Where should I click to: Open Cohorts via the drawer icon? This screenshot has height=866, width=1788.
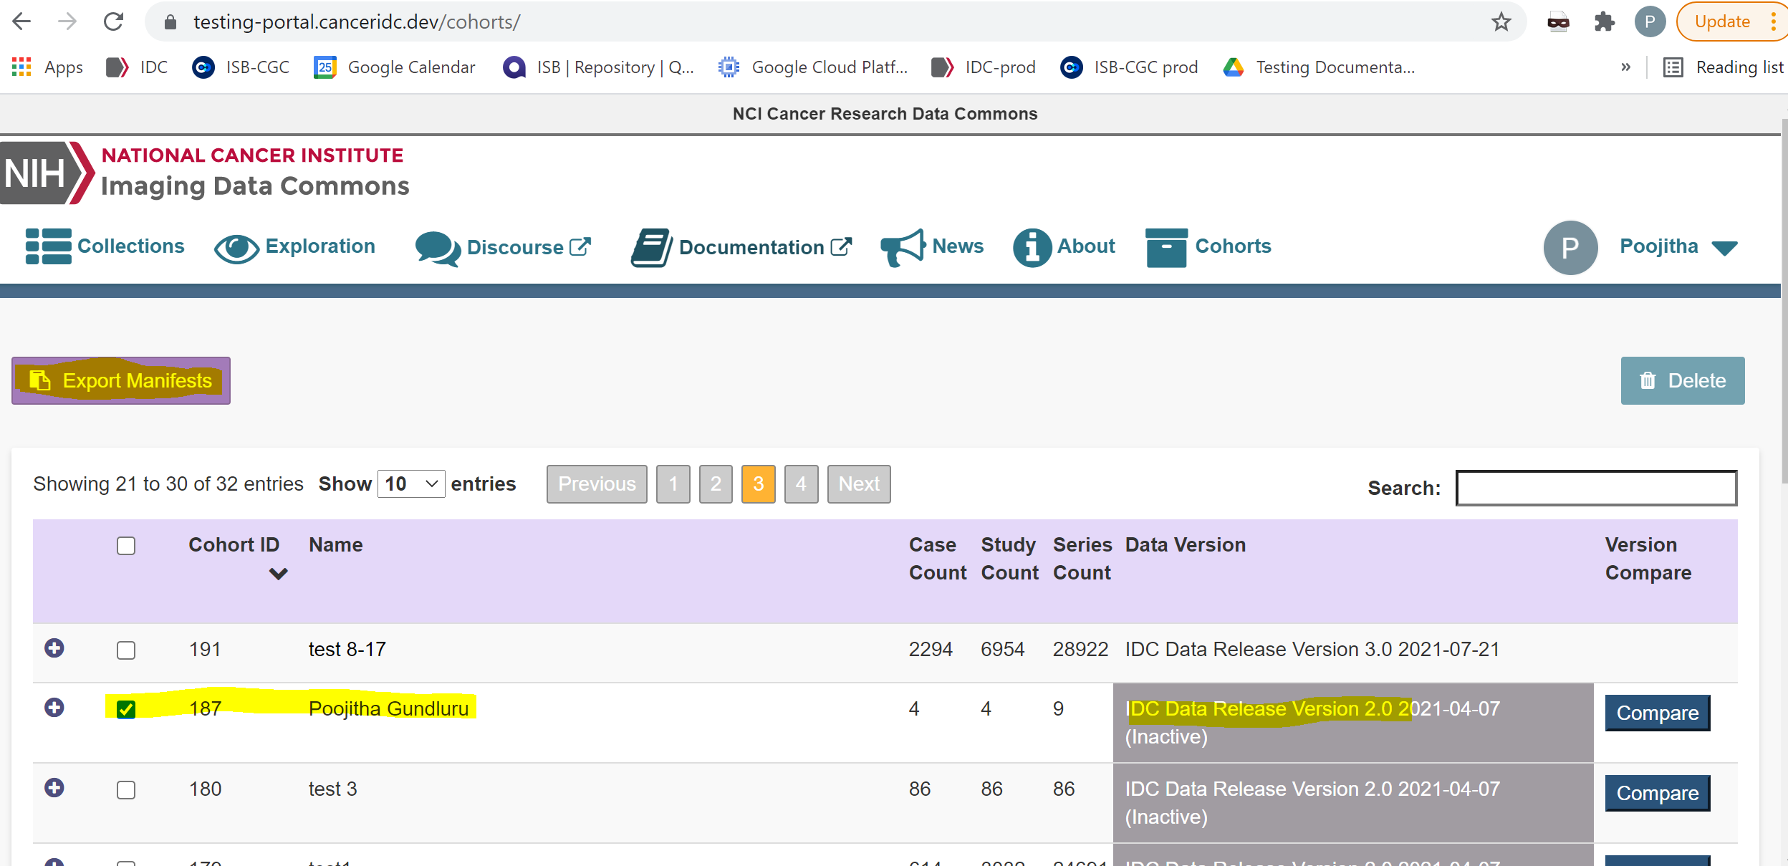pyautogui.click(x=1167, y=247)
